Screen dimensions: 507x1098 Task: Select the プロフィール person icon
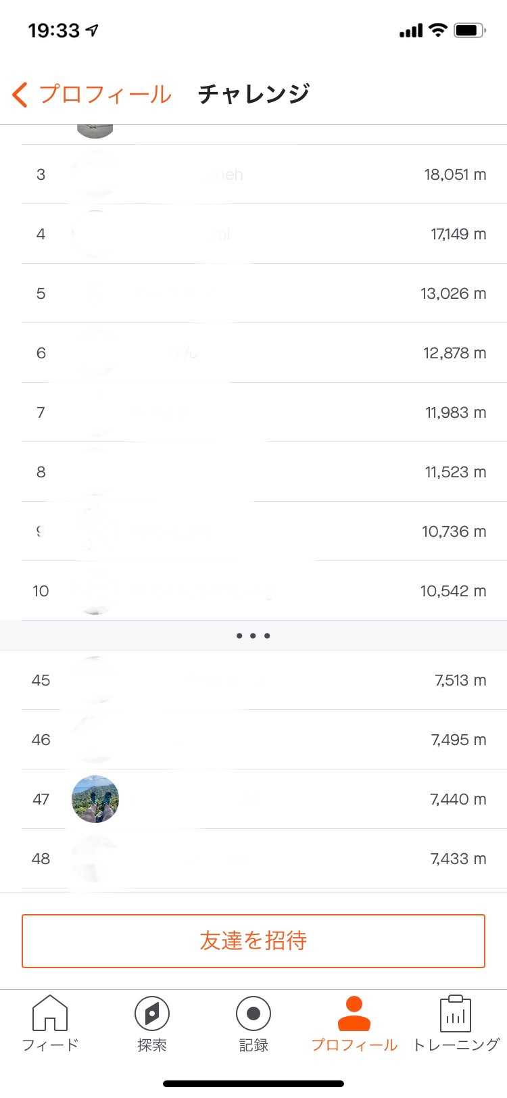pyautogui.click(x=354, y=1014)
